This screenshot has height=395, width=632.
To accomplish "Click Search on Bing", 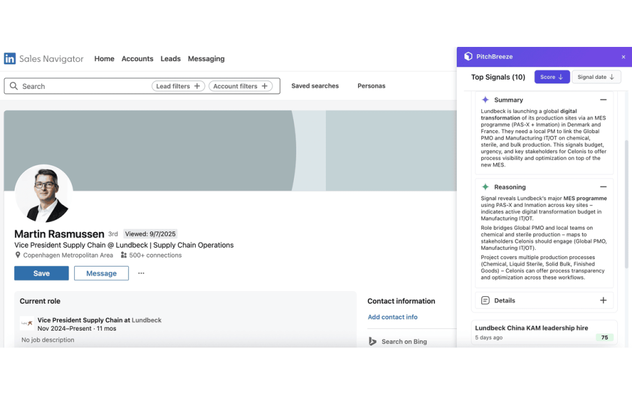I will pyautogui.click(x=404, y=341).
